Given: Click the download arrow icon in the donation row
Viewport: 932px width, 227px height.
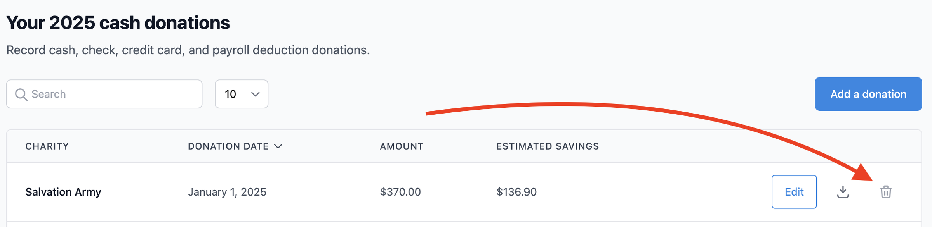Looking at the screenshot, I should 843,191.
